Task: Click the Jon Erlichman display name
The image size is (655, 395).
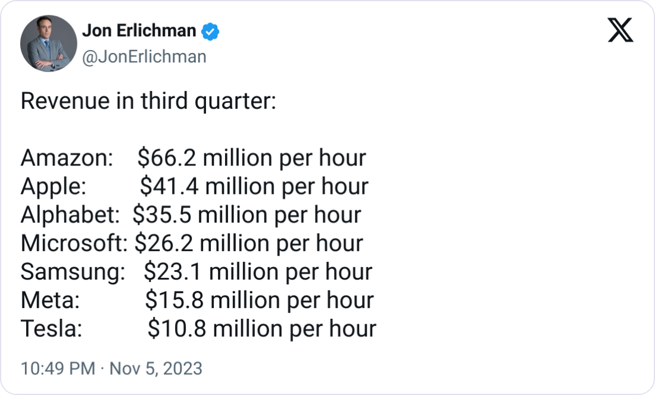Action: click(139, 31)
